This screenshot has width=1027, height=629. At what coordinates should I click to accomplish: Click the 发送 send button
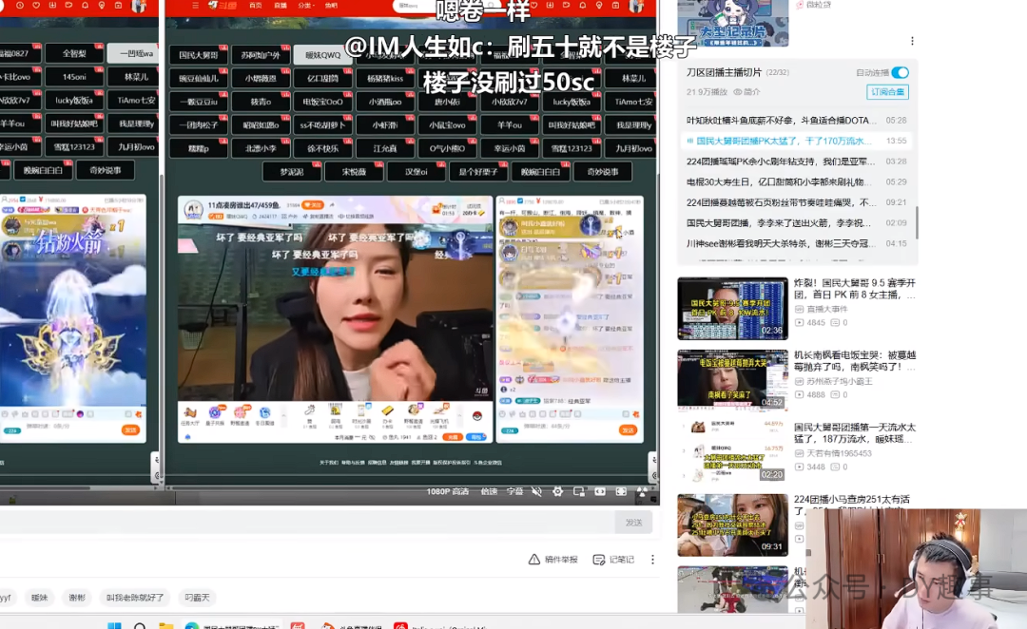634,523
